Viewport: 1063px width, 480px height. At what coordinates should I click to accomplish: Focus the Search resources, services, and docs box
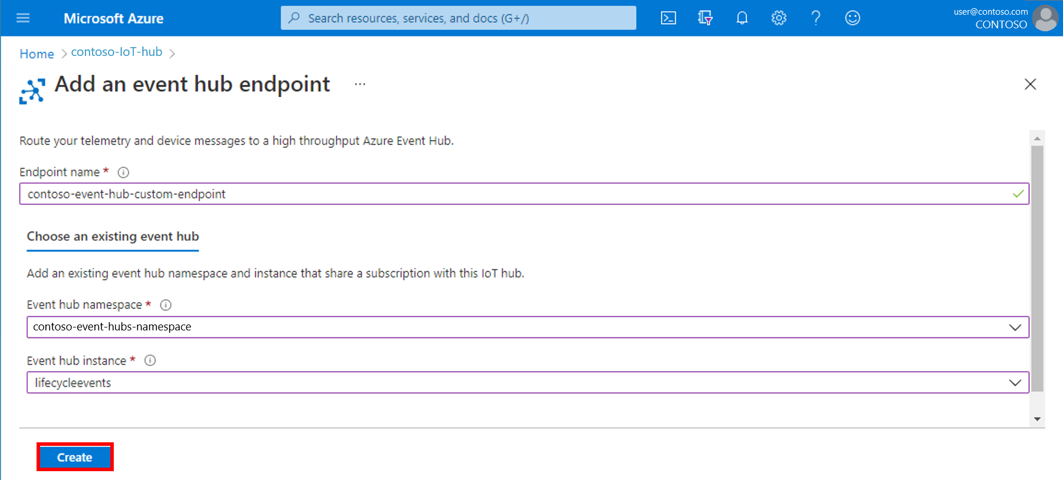pyautogui.click(x=459, y=18)
